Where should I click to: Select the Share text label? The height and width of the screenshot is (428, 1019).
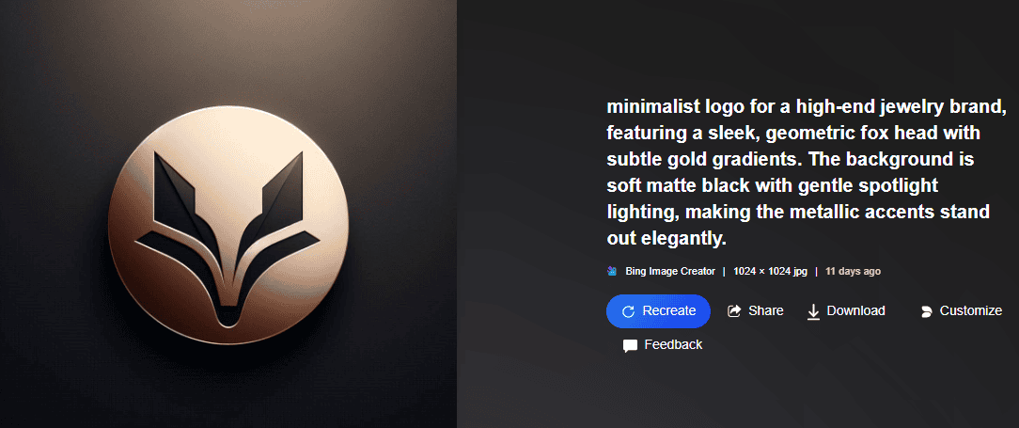click(765, 311)
